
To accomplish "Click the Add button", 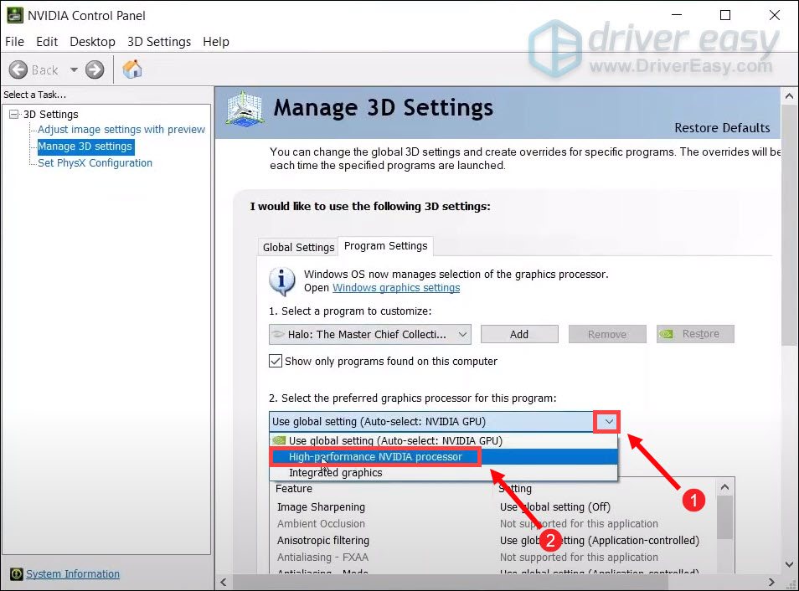I will coord(519,335).
